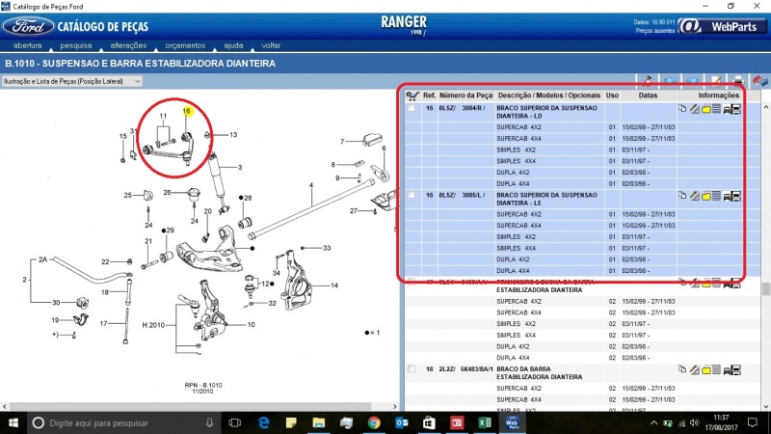Open File Explorer from the taskbar
771x434 pixels.
tap(319, 422)
